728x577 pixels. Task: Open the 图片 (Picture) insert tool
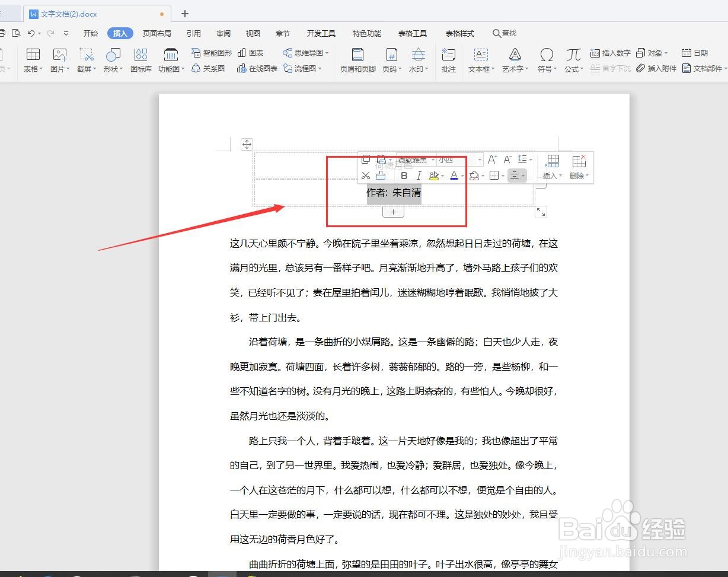60,60
